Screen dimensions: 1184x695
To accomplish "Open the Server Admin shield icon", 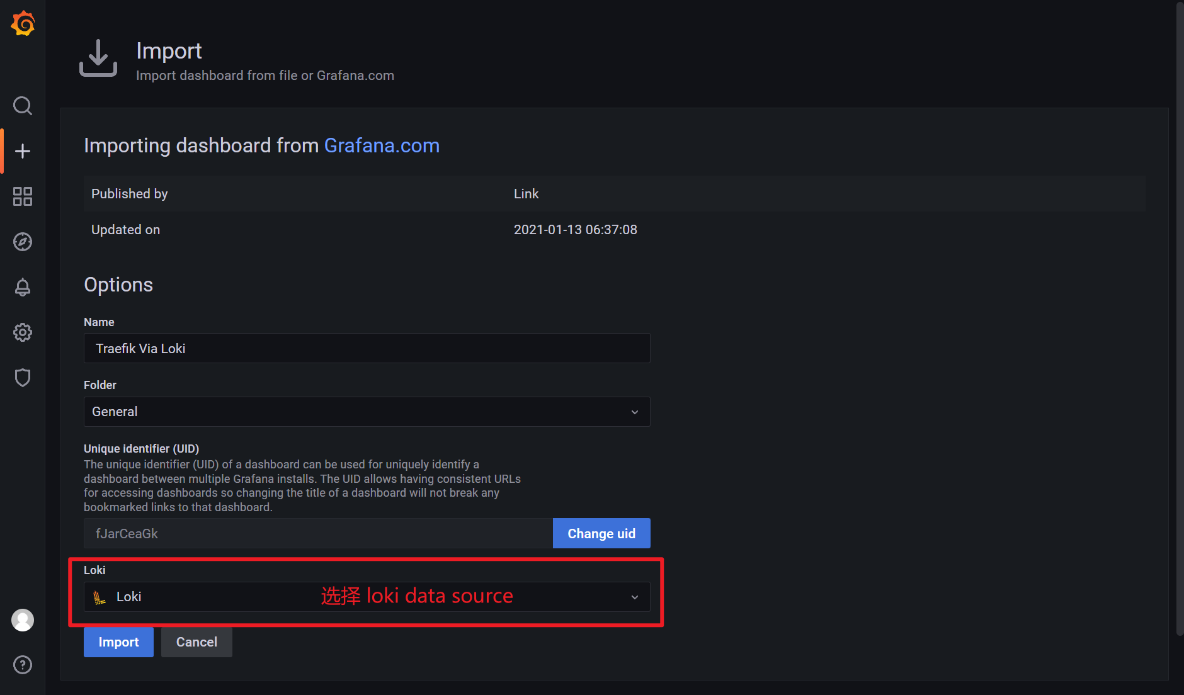I will click(23, 378).
